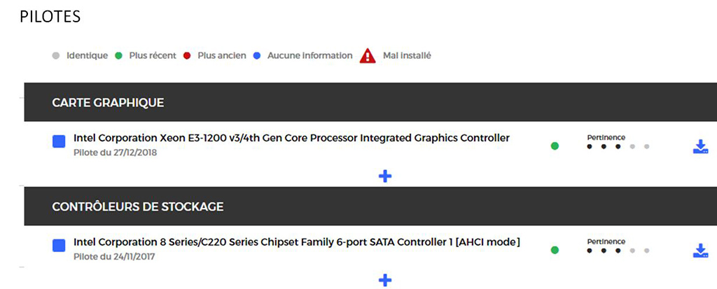
Task: Expand more drivers under Carte Graphique
Action: pyautogui.click(x=386, y=176)
